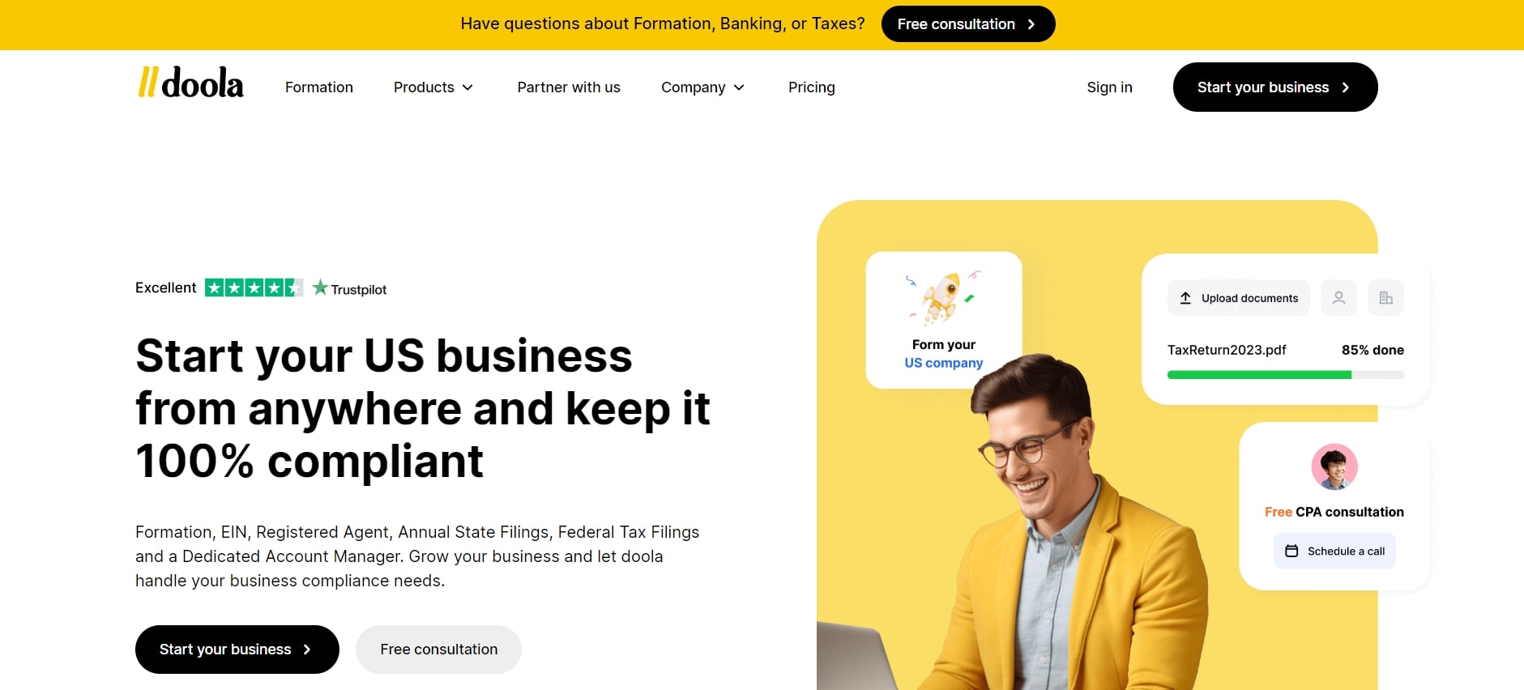Click the Free consultation banner button

pos(968,24)
